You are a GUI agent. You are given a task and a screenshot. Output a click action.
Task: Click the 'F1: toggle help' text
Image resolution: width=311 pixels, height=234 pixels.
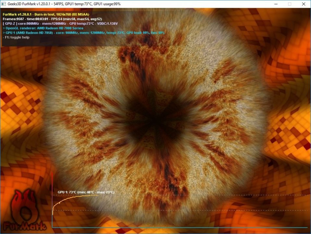pos(16,37)
